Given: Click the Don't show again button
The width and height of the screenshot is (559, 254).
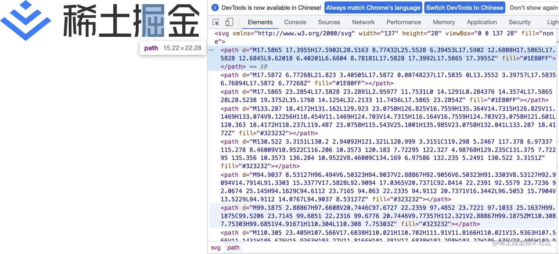Looking at the screenshot, I should pyautogui.click(x=533, y=7).
